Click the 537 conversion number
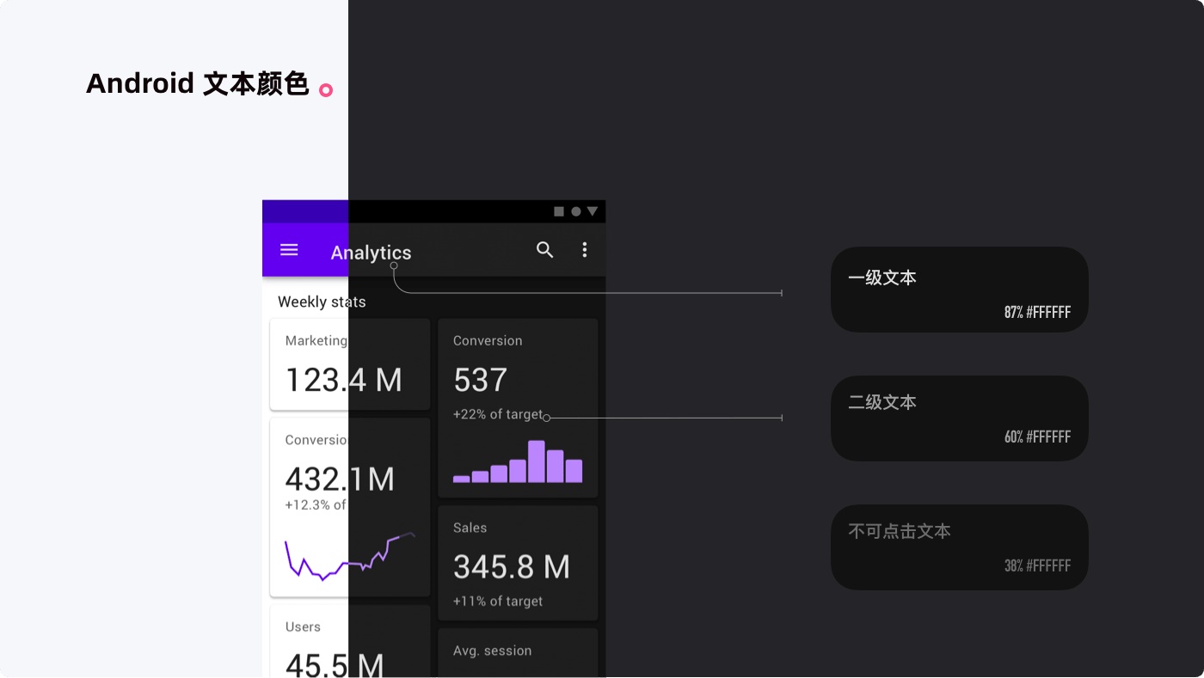 (480, 380)
